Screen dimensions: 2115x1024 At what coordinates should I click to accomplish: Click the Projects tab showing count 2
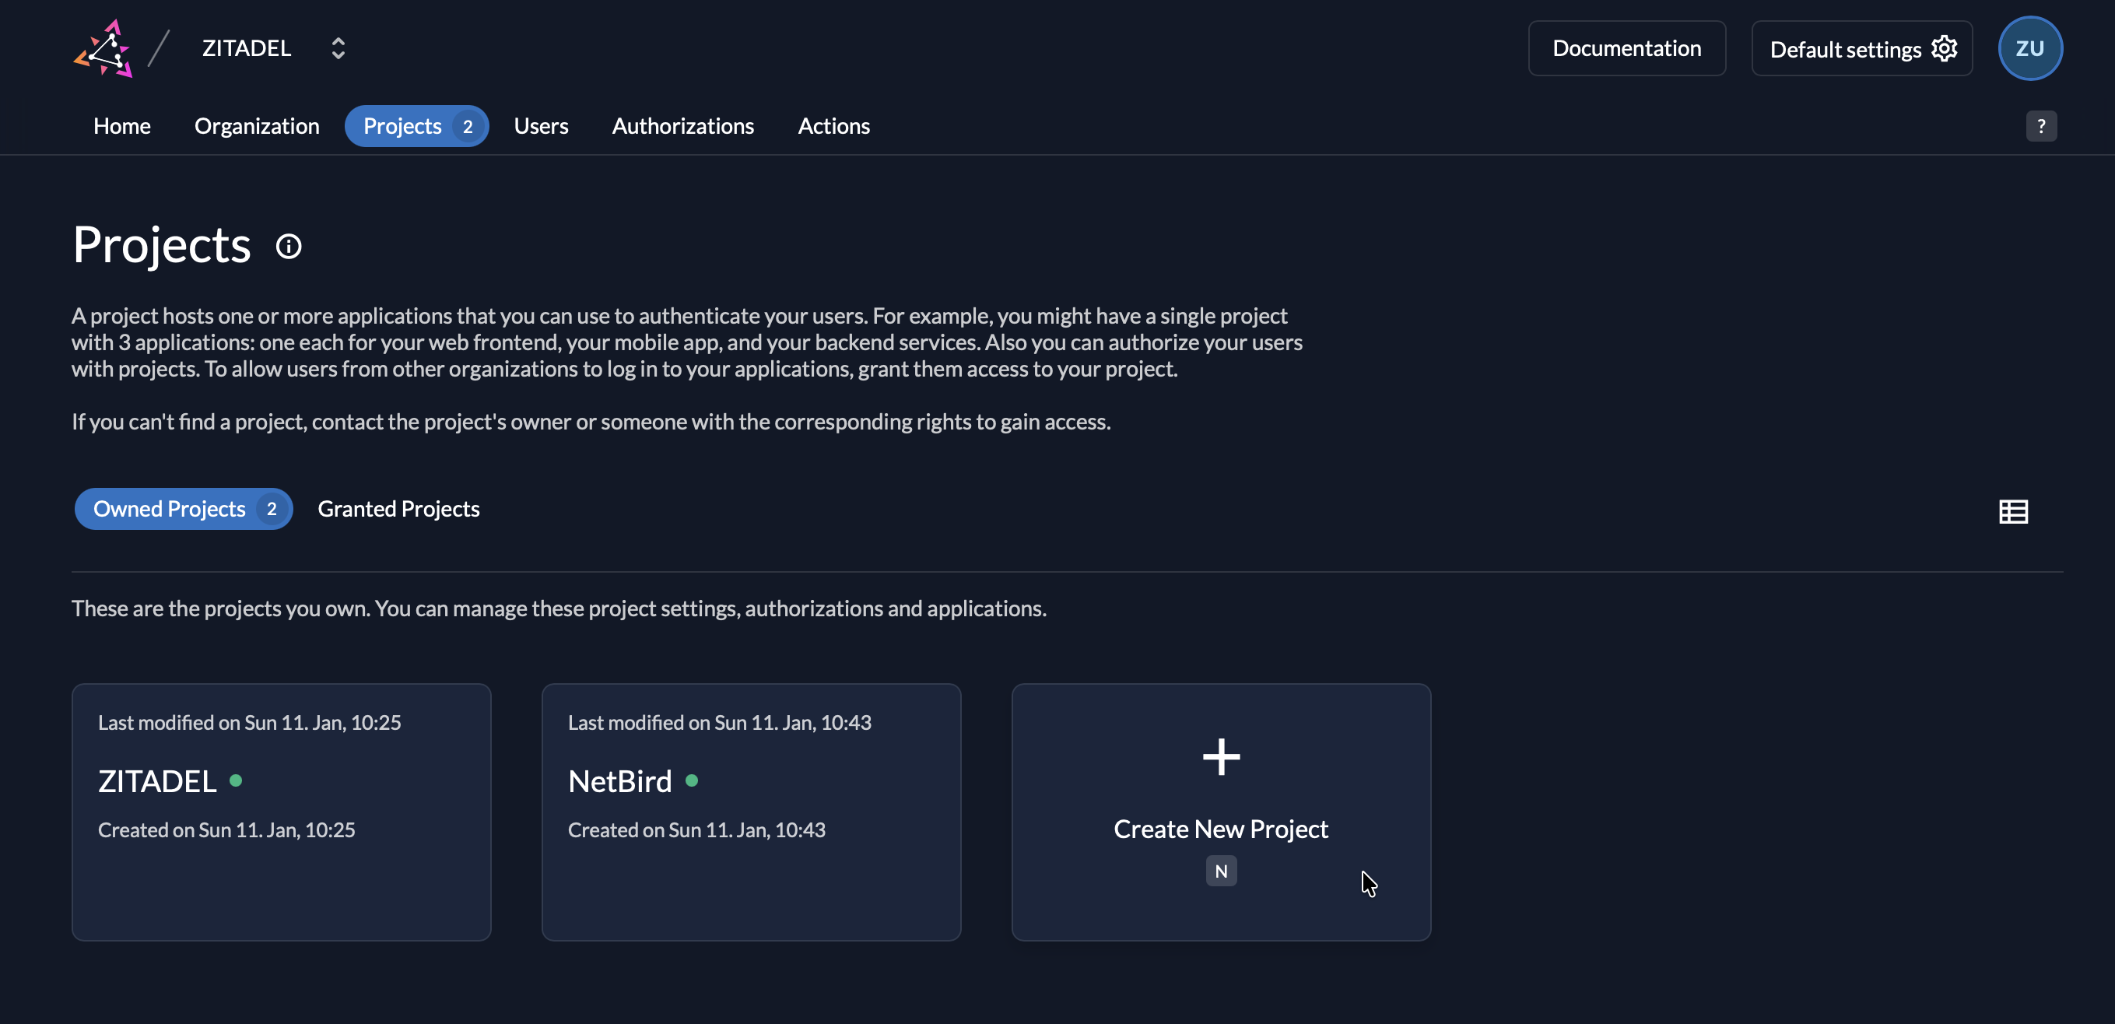416,125
